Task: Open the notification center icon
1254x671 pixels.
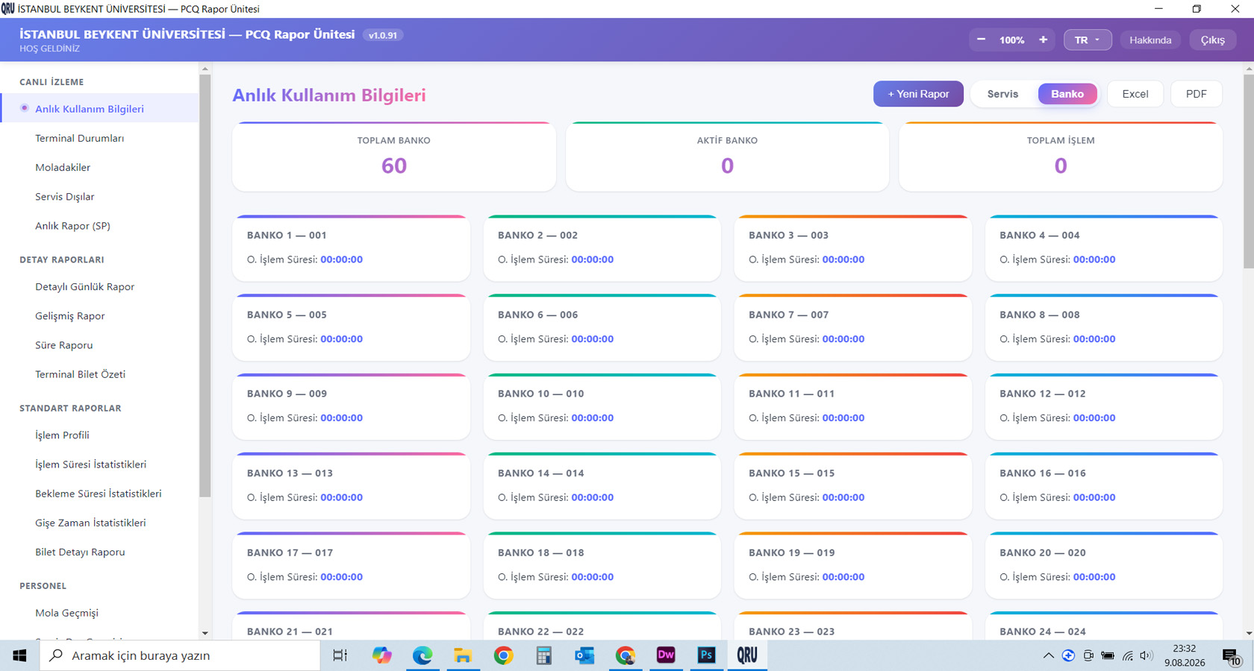Action: coord(1231,656)
